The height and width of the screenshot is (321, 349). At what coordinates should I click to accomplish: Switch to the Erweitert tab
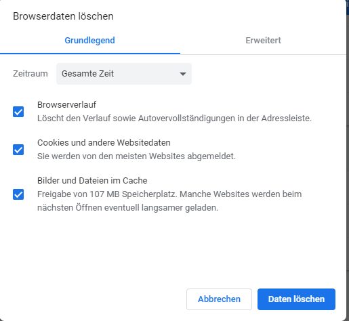pos(263,41)
